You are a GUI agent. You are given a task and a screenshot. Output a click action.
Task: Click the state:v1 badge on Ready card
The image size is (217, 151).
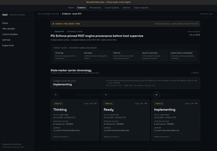point(109,104)
